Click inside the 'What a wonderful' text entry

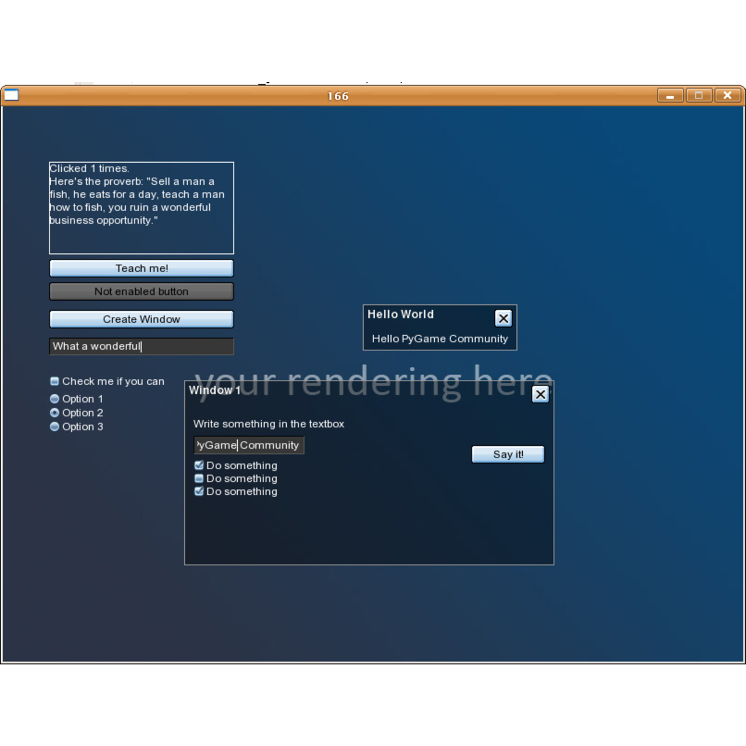click(x=141, y=346)
